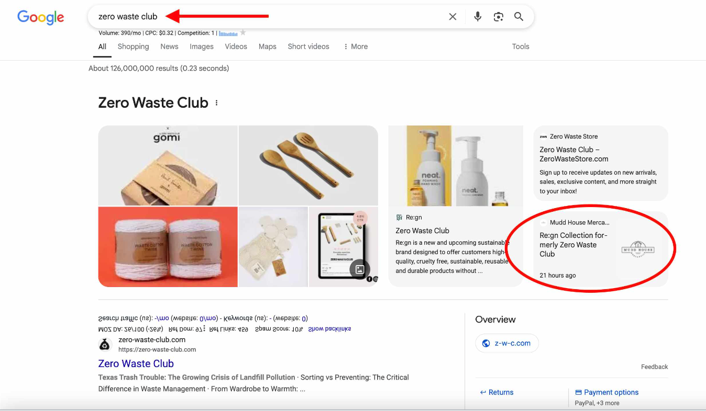Click the 'Volume: 390/mo' keyword stats text
This screenshot has width=706, height=411.
point(121,33)
